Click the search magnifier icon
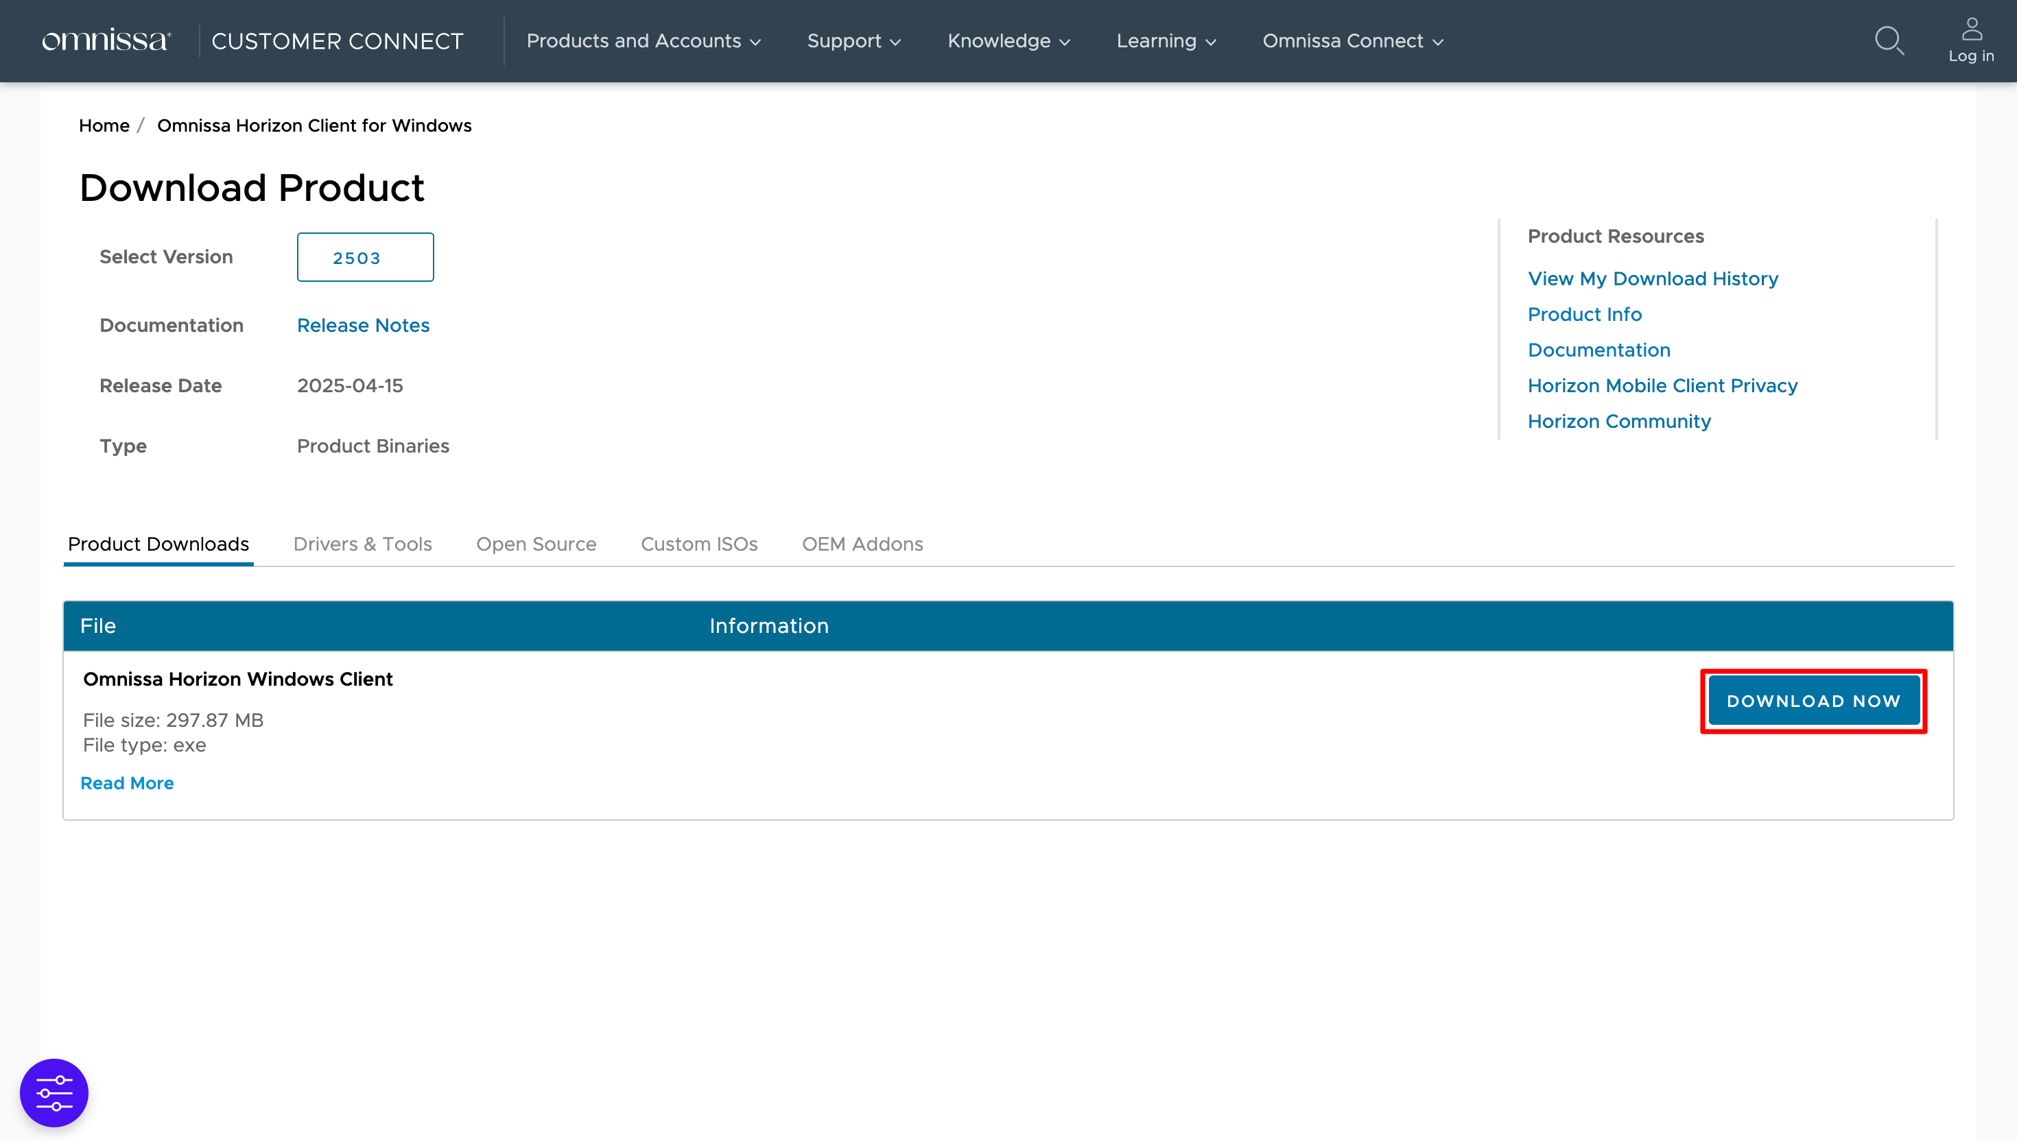The image size is (2017, 1141). (1889, 40)
